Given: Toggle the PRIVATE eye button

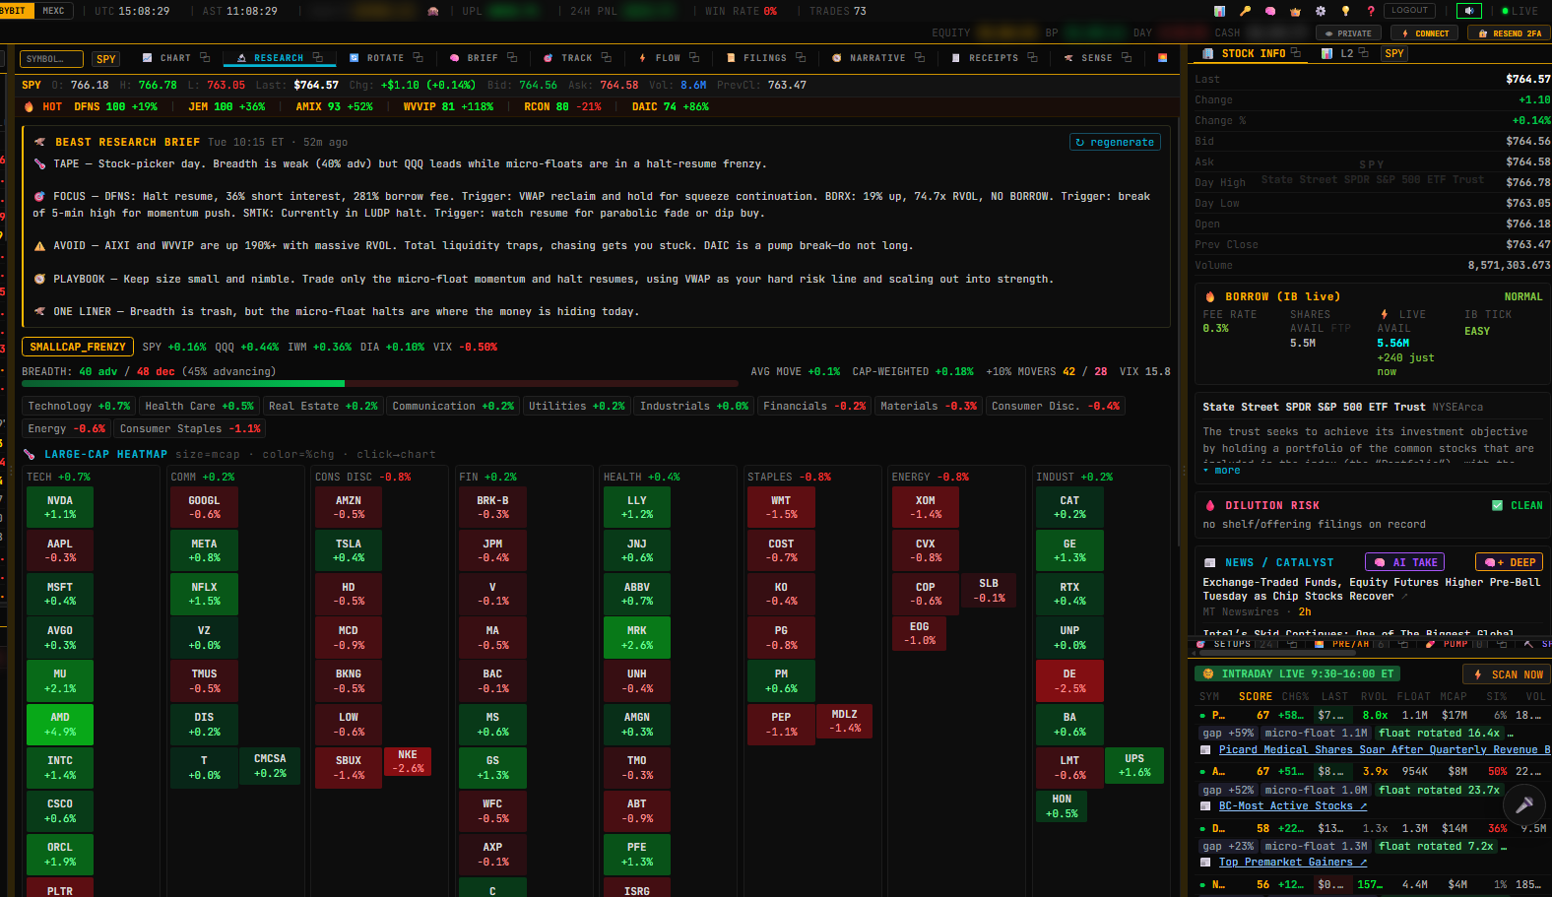Looking at the screenshot, I should (x=1348, y=33).
